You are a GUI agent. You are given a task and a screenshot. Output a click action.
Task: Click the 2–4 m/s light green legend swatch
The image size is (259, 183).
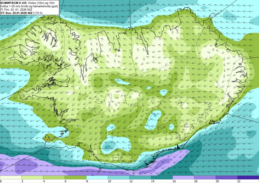32,178
